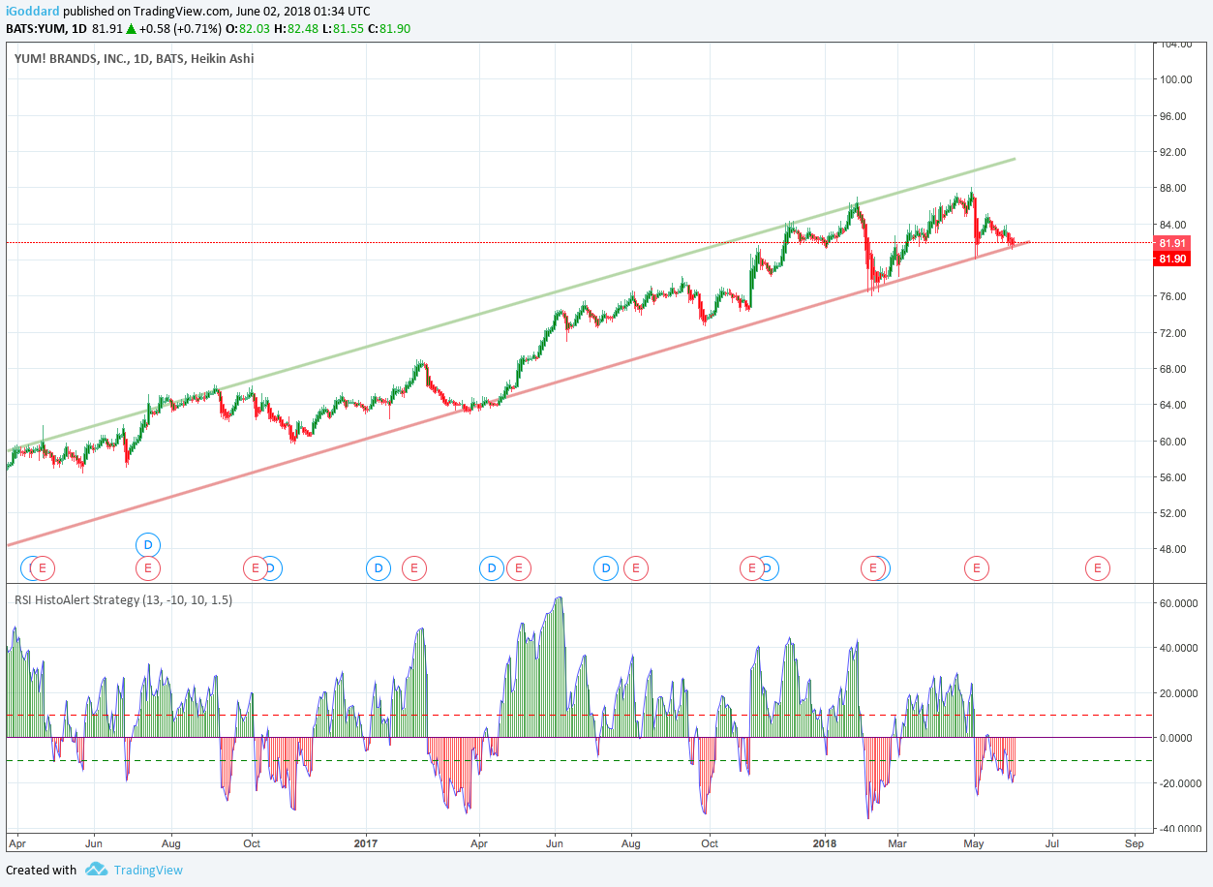1213x887 pixels.
Task: Click the +0.58 (+0.71%) change value
Action: (181, 29)
